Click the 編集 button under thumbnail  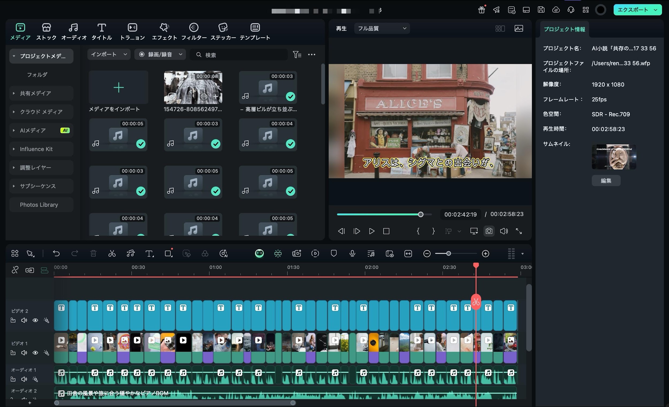tap(606, 181)
